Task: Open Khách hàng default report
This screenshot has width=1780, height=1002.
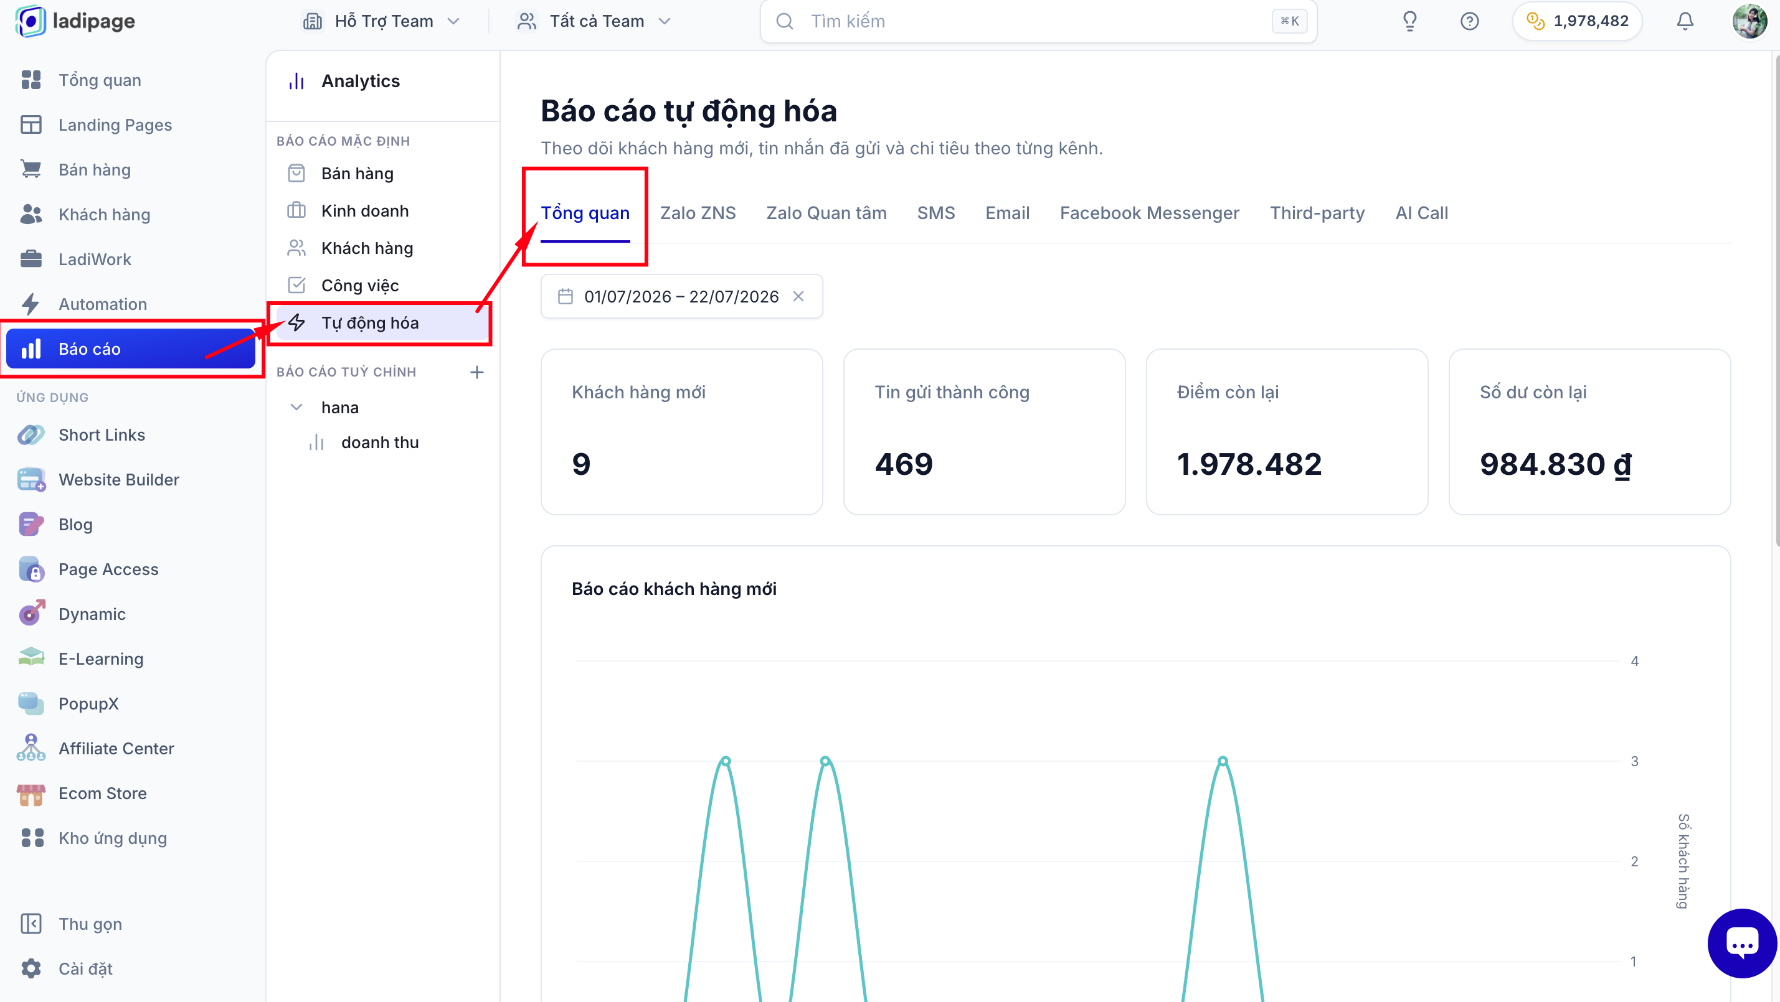Action: (x=383, y=248)
